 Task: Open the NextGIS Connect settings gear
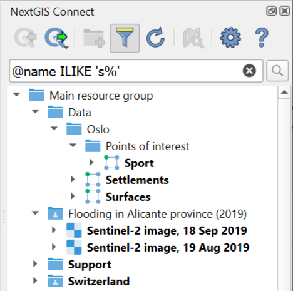(230, 38)
